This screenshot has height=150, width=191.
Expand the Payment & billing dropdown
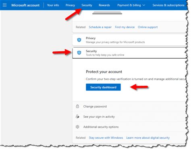coord(131,5)
